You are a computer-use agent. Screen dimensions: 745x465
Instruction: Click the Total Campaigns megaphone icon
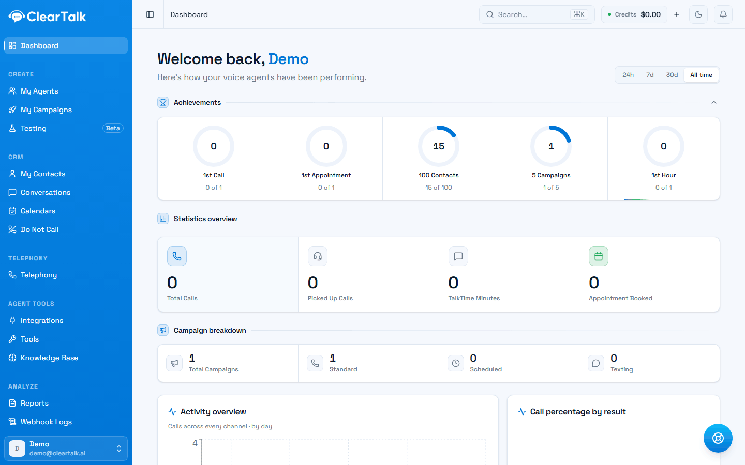pyautogui.click(x=174, y=363)
